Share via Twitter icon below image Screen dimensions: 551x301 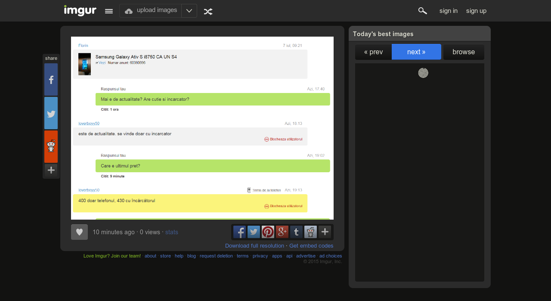[x=254, y=232]
